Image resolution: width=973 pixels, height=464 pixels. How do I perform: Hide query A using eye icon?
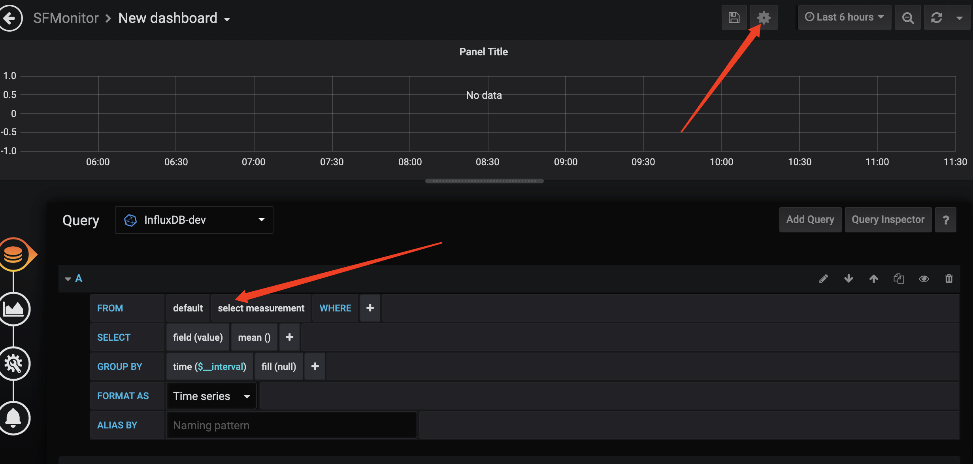924,279
